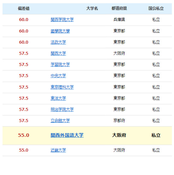This screenshot has width=174, height=175.
Task: Click the 都道府県 column header
Action: pyautogui.click(x=119, y=8)
